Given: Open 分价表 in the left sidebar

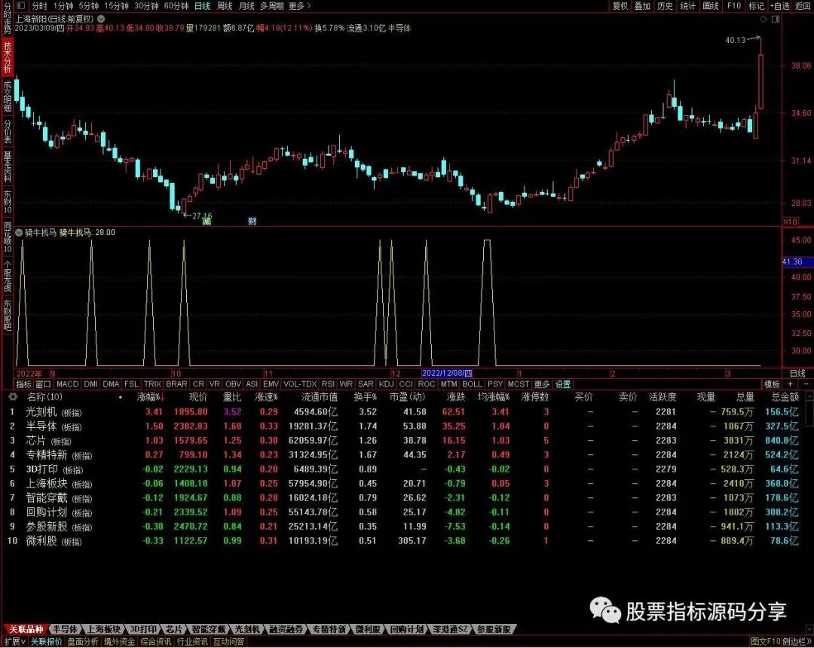Looking at the screenshot, I should (x=8, y=131).
